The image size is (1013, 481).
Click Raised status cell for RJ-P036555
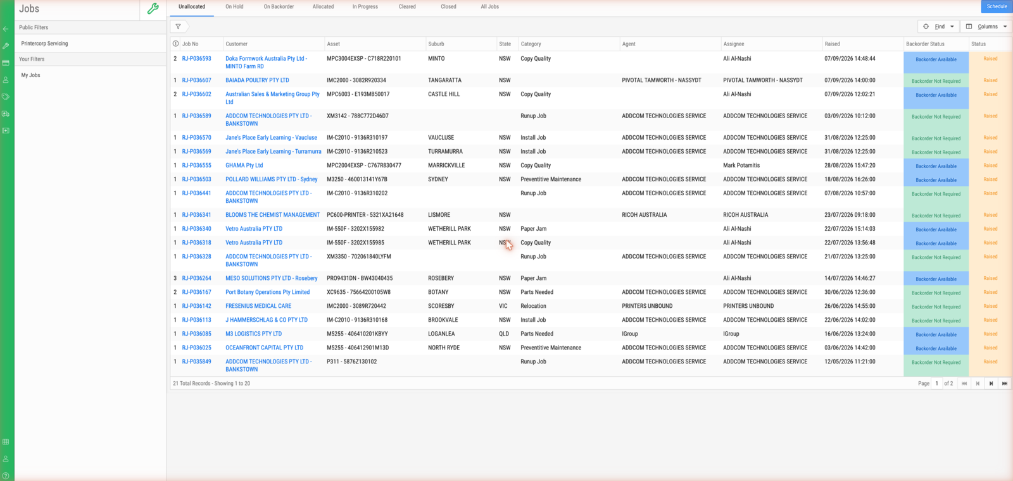coord(990,166)
